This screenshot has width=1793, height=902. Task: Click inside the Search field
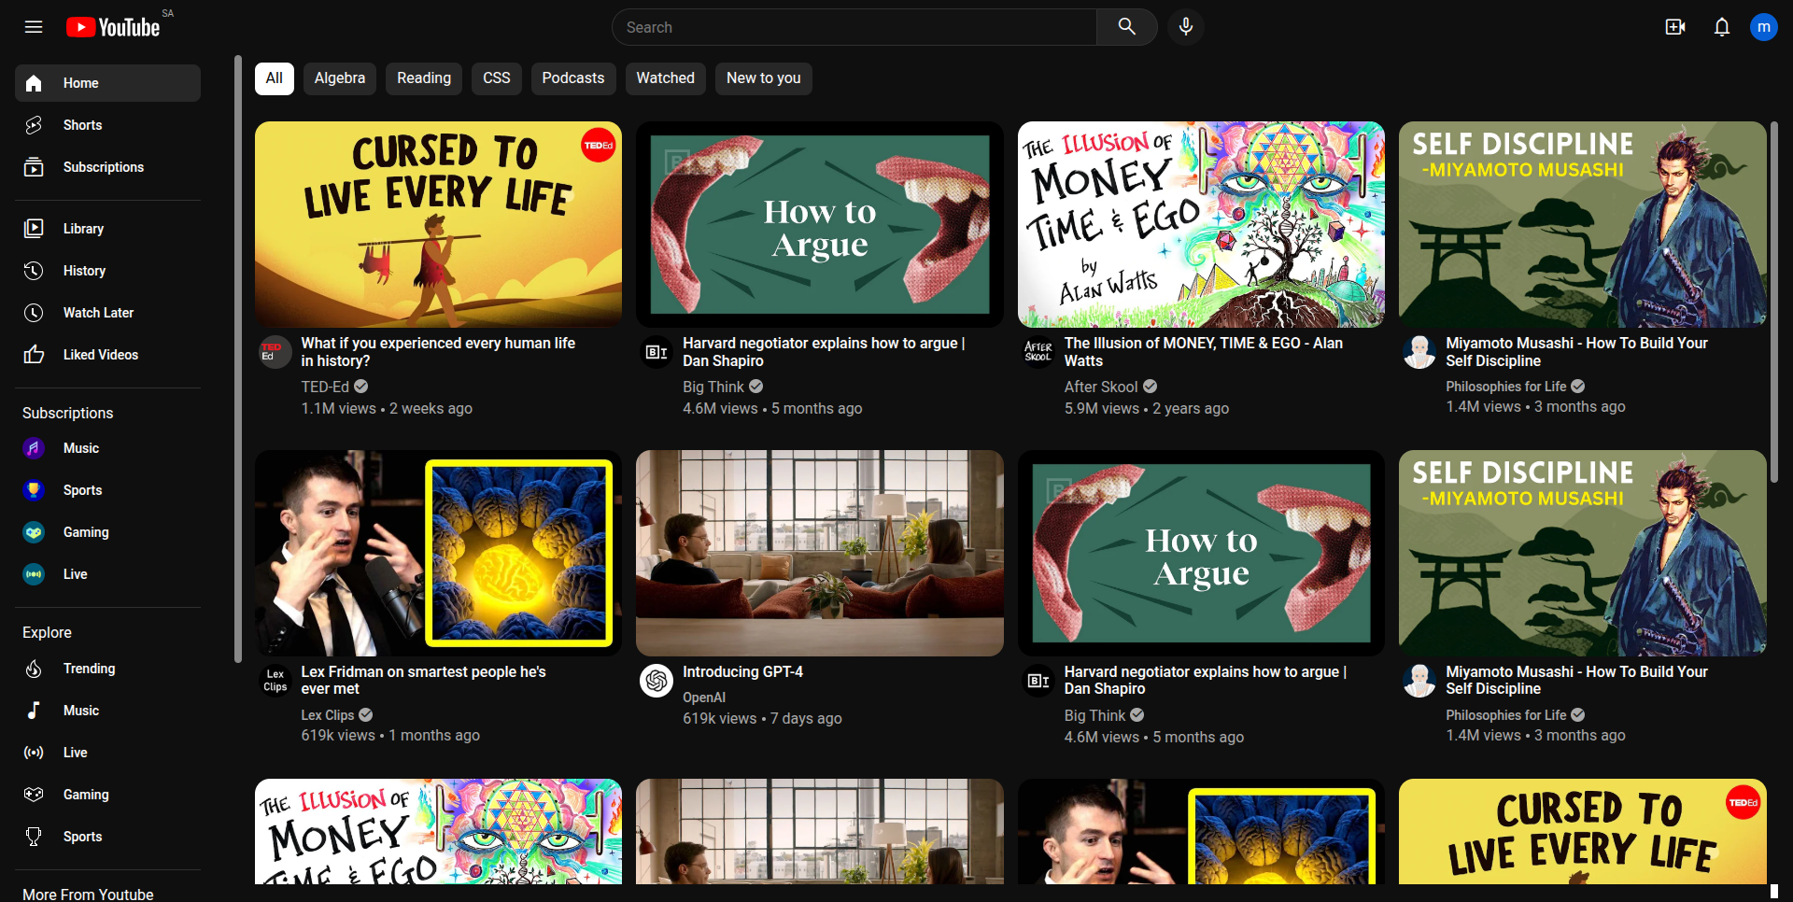click(x=854, y=27)
